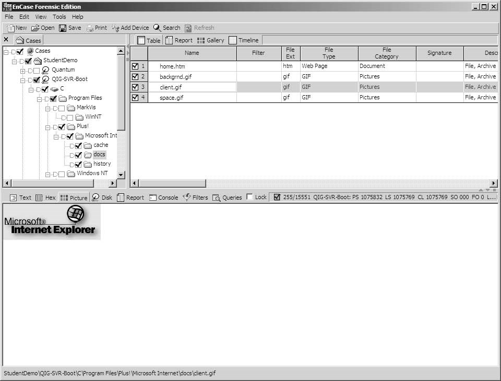Open the Filters pane icon
The width and height of the screenshot is (501, 381).
pyautogui.click(x=187, y=198)
